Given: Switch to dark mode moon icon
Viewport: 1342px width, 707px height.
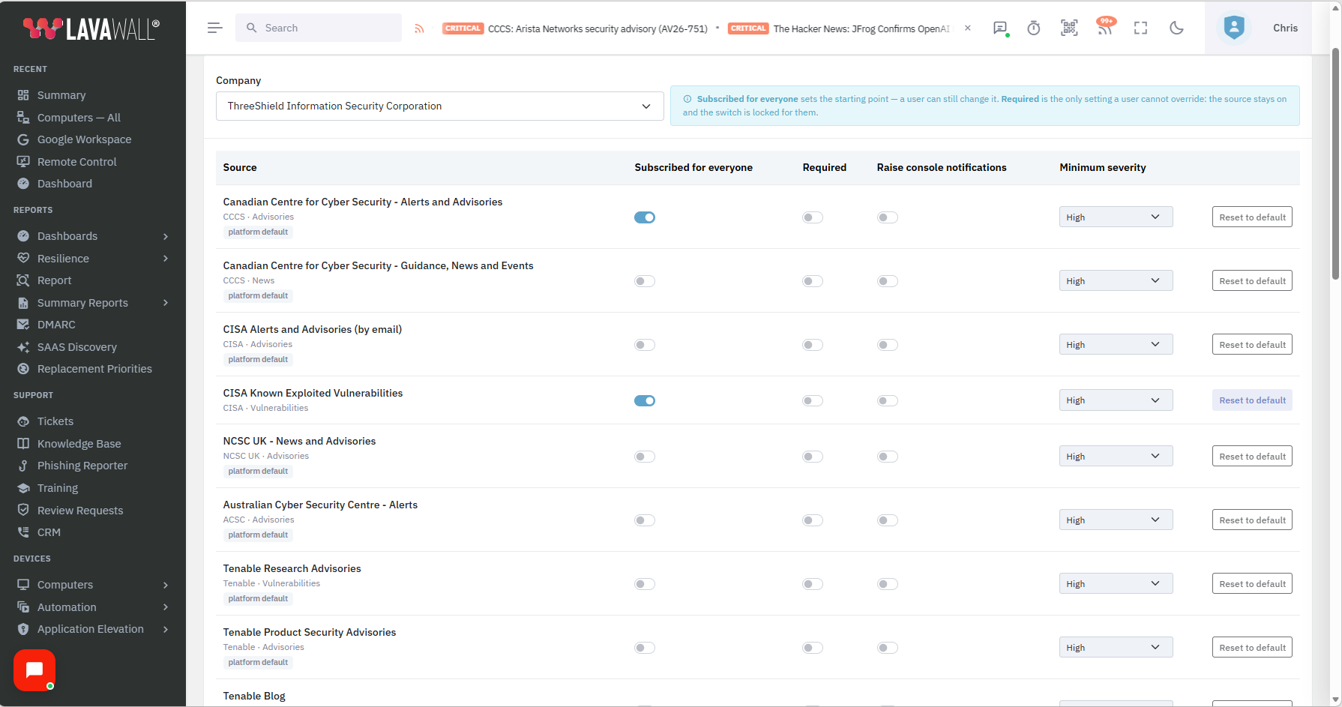Looking at the screenshot, I should (x=1177, y=28).
